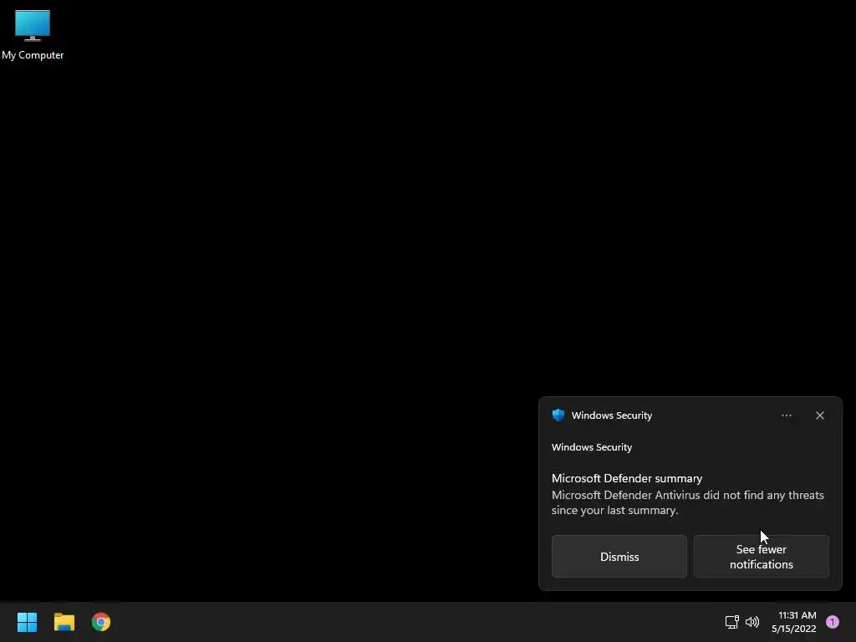The width and height of the screenshot is (856, 642).
Task: Launch File Explorer from the taskbar
Action: (64, 622)
